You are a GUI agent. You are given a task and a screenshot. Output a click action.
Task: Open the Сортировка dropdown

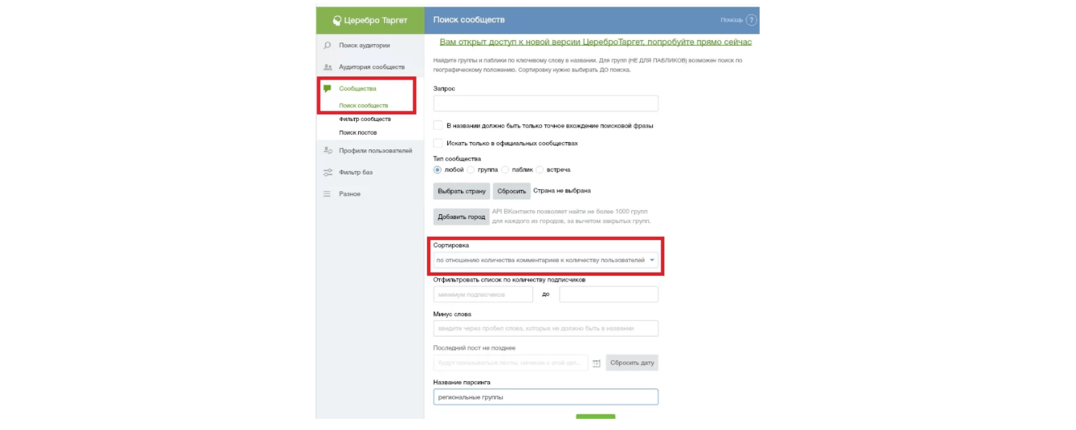(x=545, y=261)
